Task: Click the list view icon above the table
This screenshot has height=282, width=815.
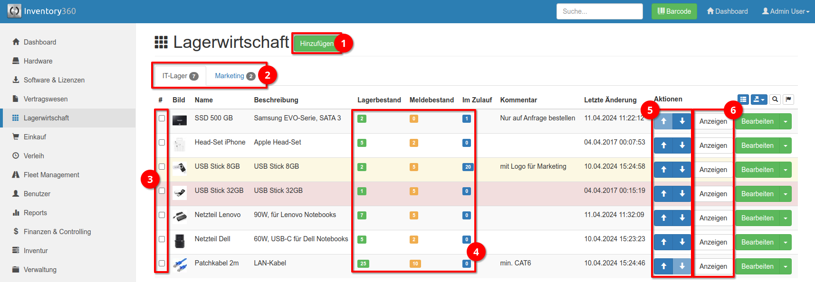Action: (x=743, y=100)
